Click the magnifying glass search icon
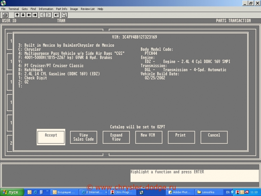This screenshot has width=261, height=196. pos(64,15)
